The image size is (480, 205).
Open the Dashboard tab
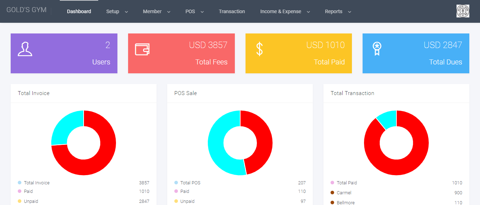79,11
